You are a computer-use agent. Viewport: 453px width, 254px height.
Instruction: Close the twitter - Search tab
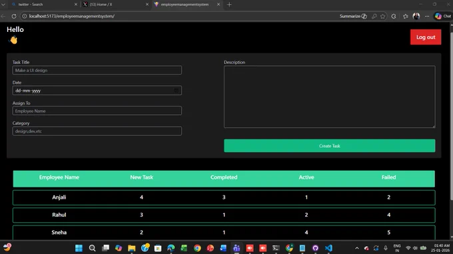(x=76, y=5)
